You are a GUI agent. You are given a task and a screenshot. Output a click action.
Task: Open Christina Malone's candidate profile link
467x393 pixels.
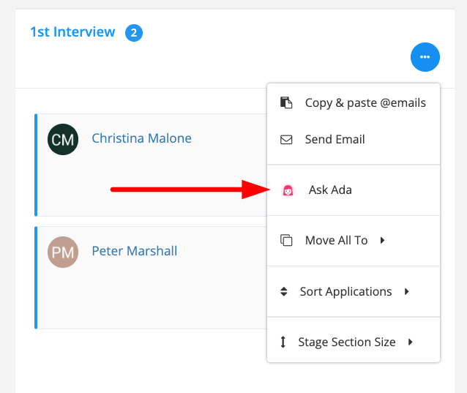coord(141,138)
